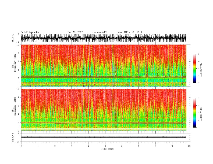Click the ch.1 Frequency (kHz) axis label
The image size is (213, 164).
click(x=14, y=62)
